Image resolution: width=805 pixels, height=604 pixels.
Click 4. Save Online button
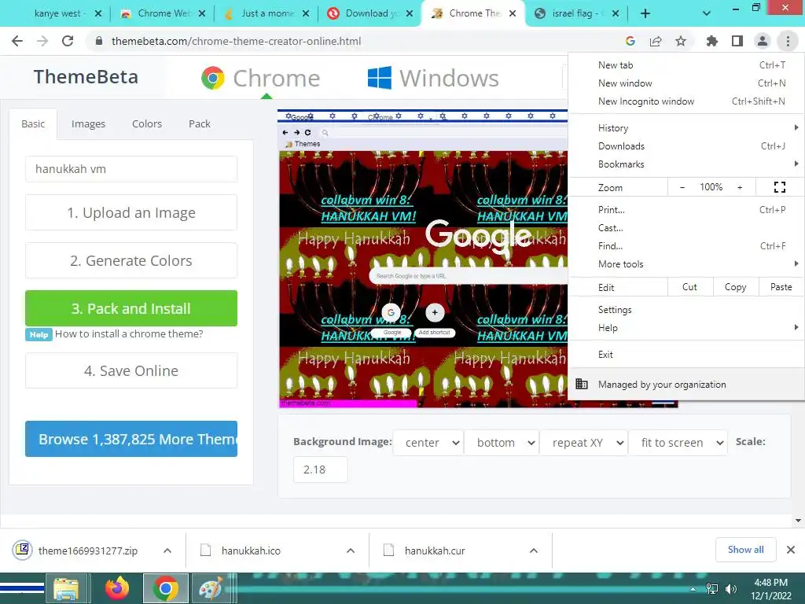tap(131, 370)
